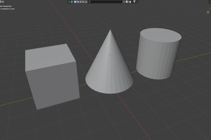This screenshot has width=211, height=140.
Task: Open the BlenderKit logo menu
Action: [x=72, y=2]
